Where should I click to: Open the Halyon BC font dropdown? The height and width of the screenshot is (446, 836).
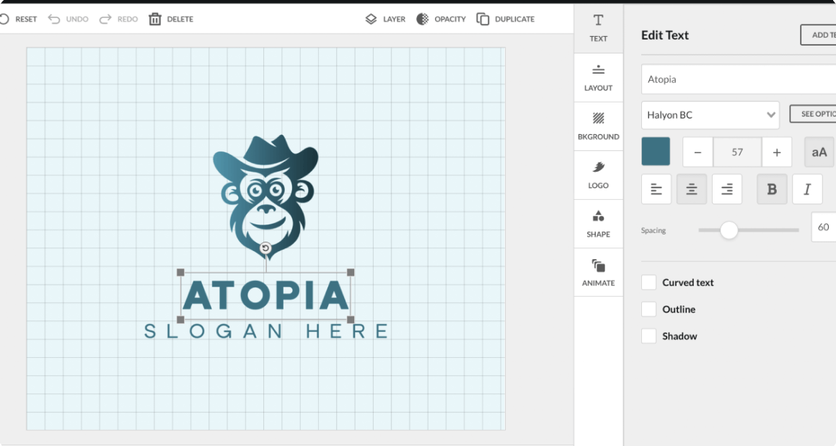[710, 115]
